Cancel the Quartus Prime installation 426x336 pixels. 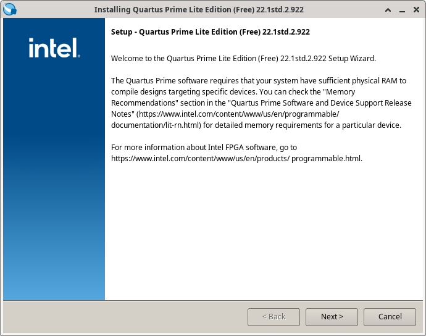tap(390, 317)
